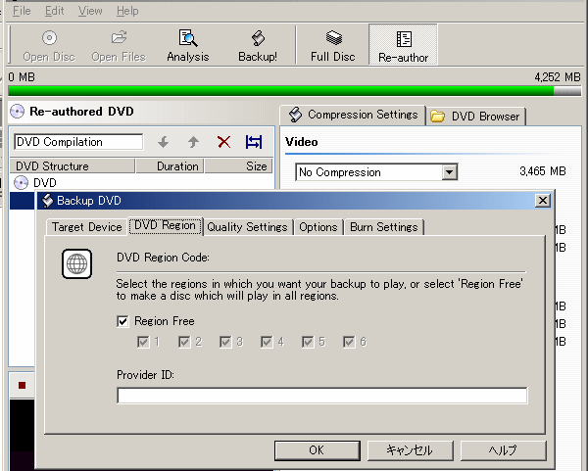588x471 pixels.
Task: Click the blue trim frames icon
Action: pos(254,142)
